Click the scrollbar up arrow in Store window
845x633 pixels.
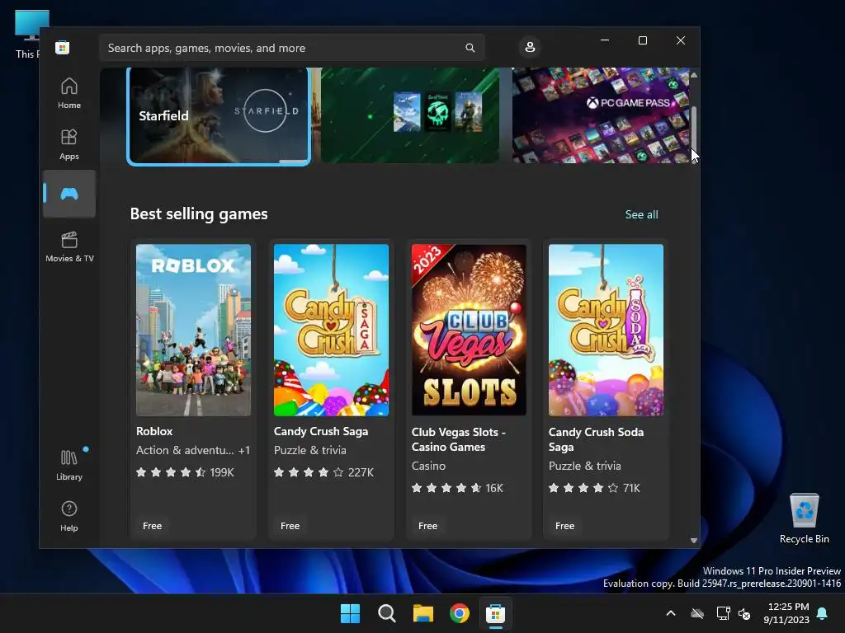point(693,75)
